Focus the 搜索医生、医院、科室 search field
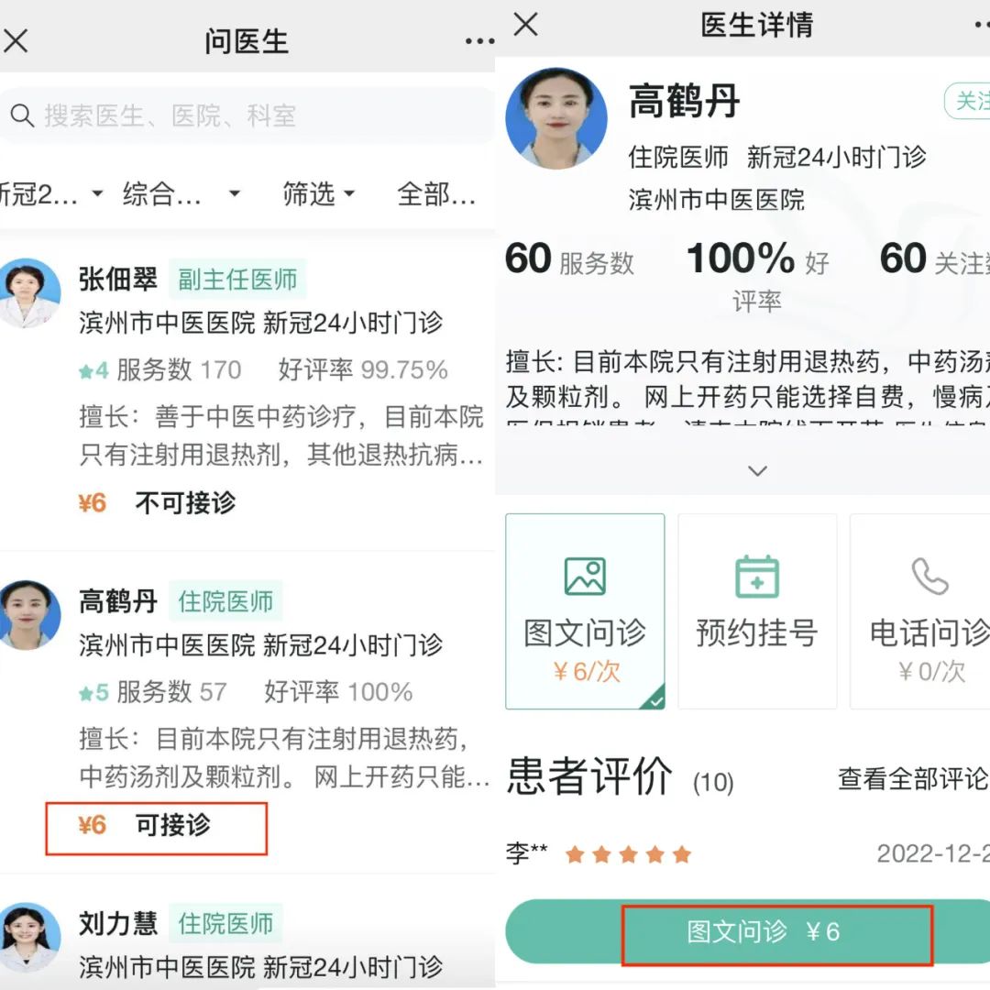 point(247,115)
